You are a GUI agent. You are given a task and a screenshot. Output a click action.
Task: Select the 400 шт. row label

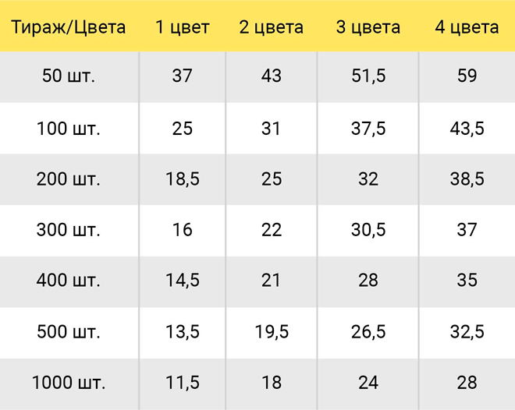pos(69,281)
